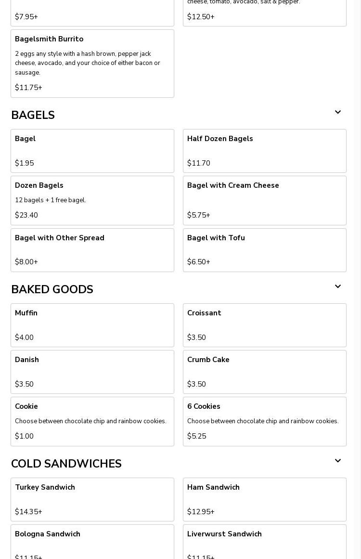This screenshot has width=361, height=559.
Task: Collapse the COLD SANDWICHES section chevron
Action: click(x=337, y=461)
